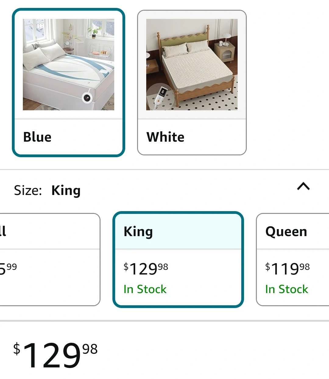Select the Blue color option card
The image size is (329, 379).
pyautogui.click(x=68, y=83)
